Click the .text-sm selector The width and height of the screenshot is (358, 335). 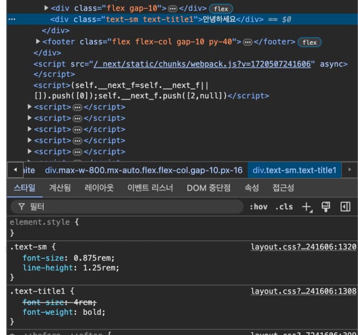(29, 247)
